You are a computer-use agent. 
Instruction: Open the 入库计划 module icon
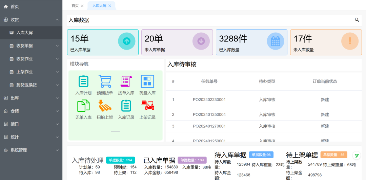tap(83, 82)
